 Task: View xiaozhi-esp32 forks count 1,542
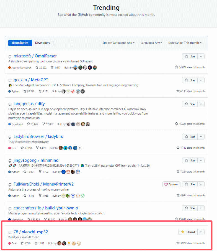tap(40, 243)
